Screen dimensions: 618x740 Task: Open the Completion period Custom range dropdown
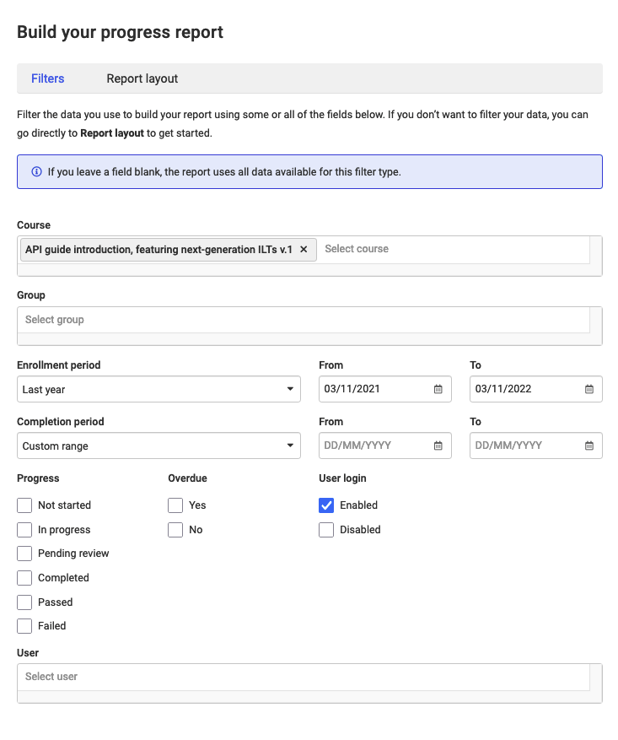159,446
